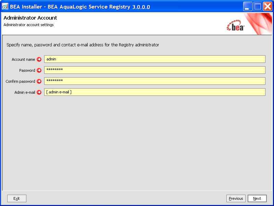Close the BEA Installer window

point(267,7)
